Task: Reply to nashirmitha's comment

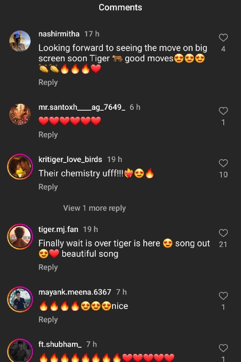Action: pyautogui.click(x=48, y=82)
